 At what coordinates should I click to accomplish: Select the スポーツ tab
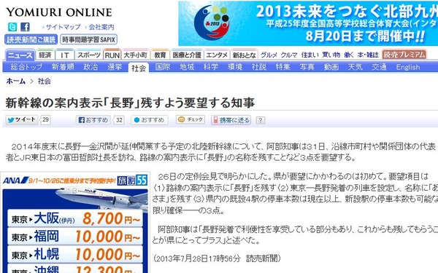pos(89,55)
